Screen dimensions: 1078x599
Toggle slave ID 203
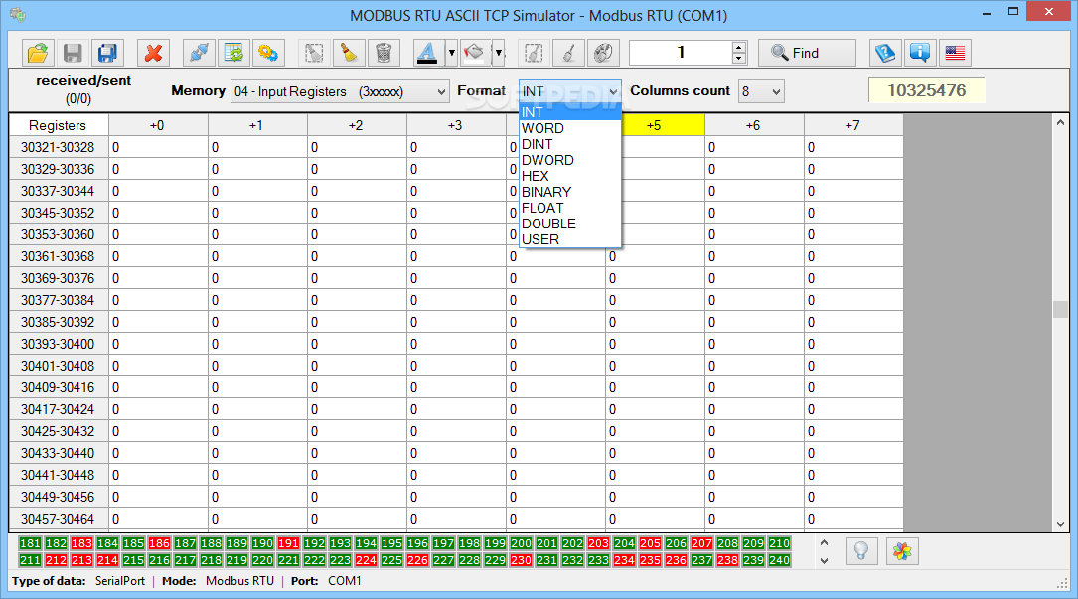tap(599, 543)
